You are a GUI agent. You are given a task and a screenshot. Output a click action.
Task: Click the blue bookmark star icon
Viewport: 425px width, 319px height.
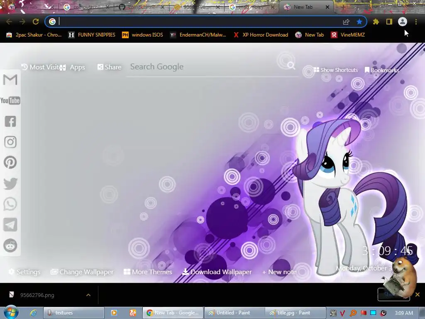coord(359,22)
